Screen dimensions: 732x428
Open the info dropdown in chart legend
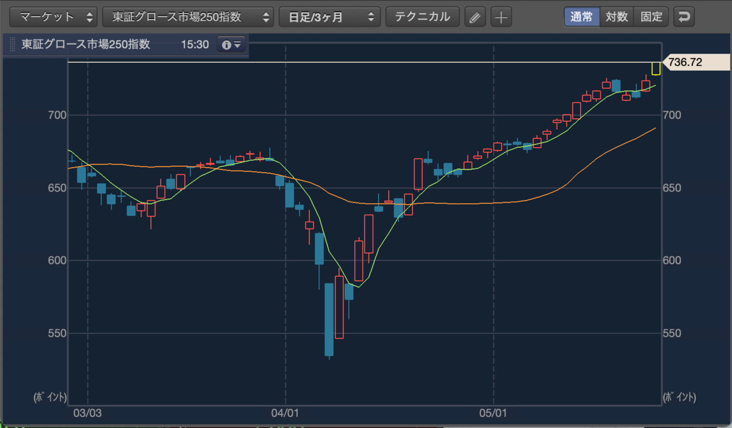(232, 45)
